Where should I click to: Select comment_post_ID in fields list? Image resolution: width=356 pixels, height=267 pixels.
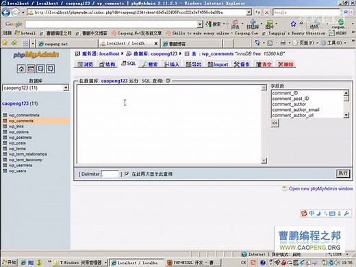tap(290, 99)
